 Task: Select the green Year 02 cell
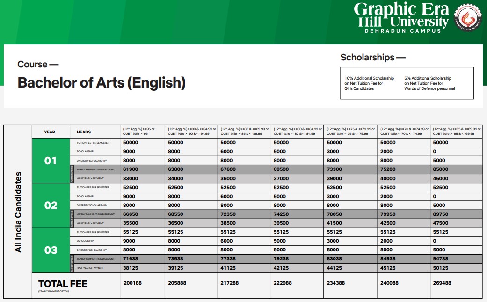tap(51, 206)
